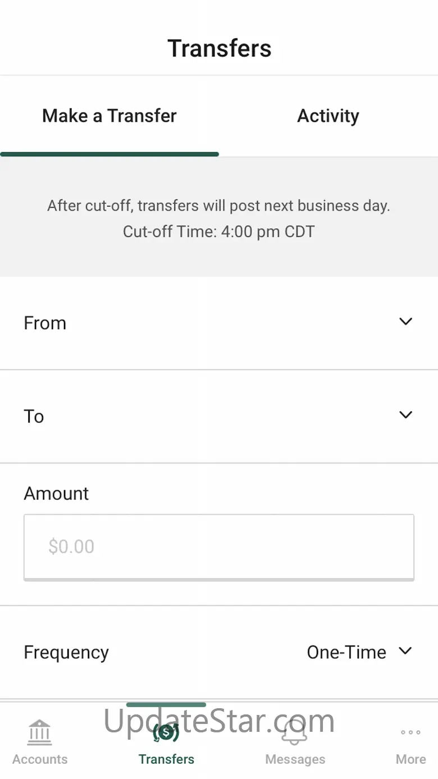This screenshot has height=779, width=438.
Task: Click the Amount input field
Action: tap(218, 546)
